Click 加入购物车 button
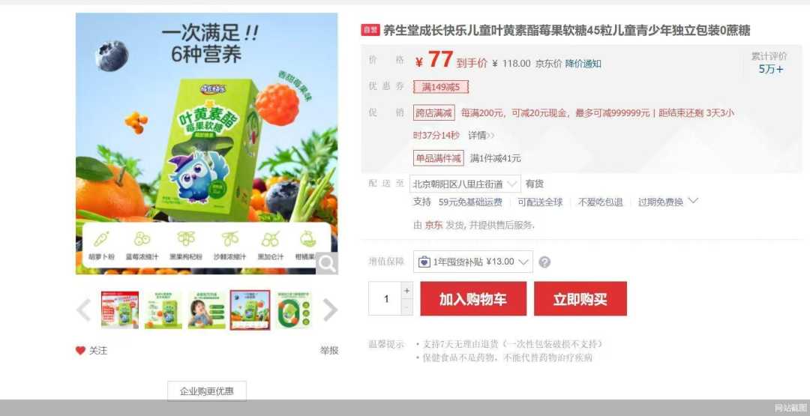This screenshot has height=416, width=810. tap(473, 299)
